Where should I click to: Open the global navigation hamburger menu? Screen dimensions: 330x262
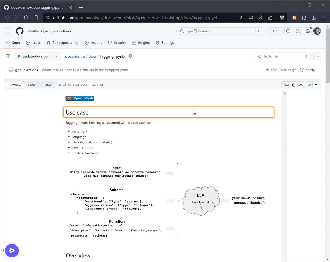(8, 31)
